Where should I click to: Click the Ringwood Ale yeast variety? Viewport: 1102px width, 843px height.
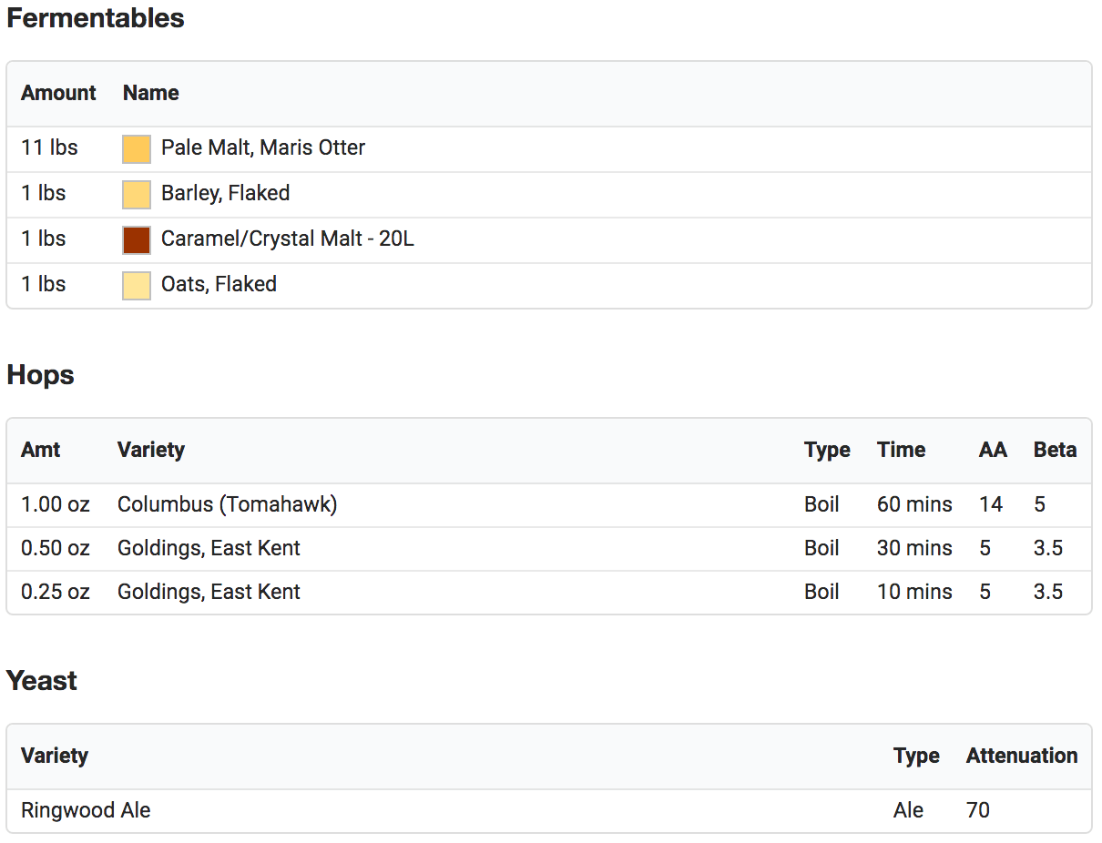point(86,810)
